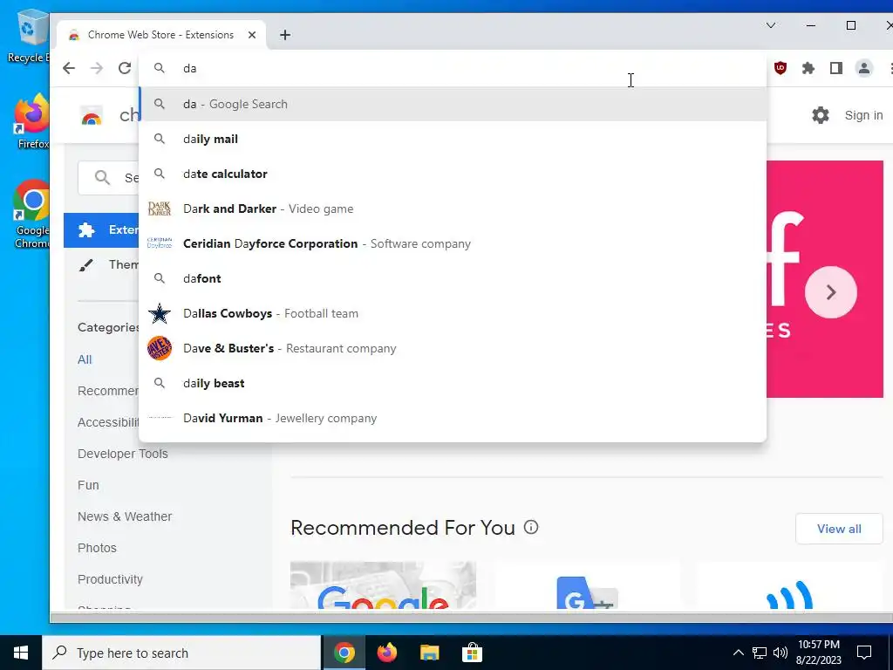This screenshot has height=670, width=893.
Task: Click the Dallas Cowboys star icon
Action: (x=160, y=313)
